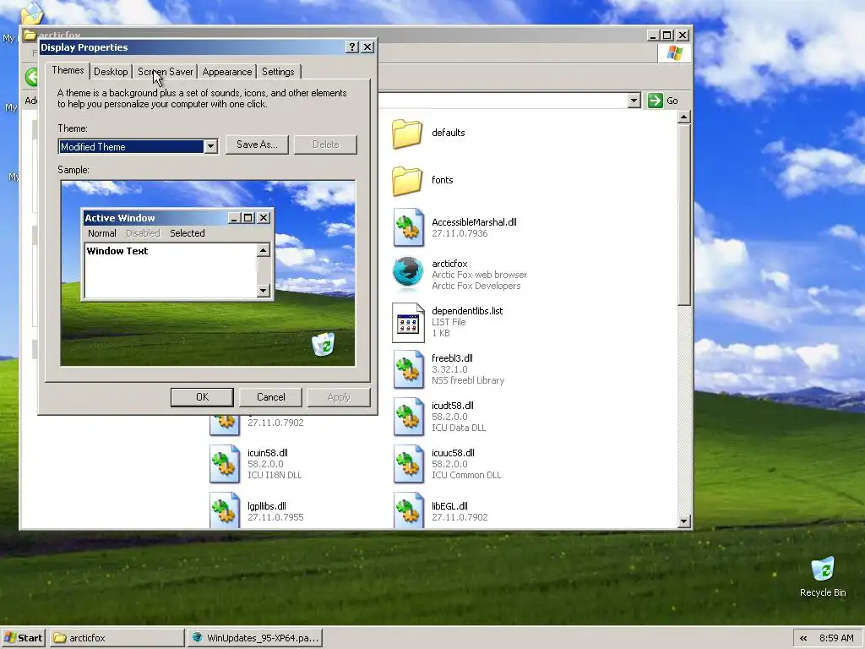Click the 'icuin58.dll' file name
This screenshot has height=649, width=865.
[268, 453]
